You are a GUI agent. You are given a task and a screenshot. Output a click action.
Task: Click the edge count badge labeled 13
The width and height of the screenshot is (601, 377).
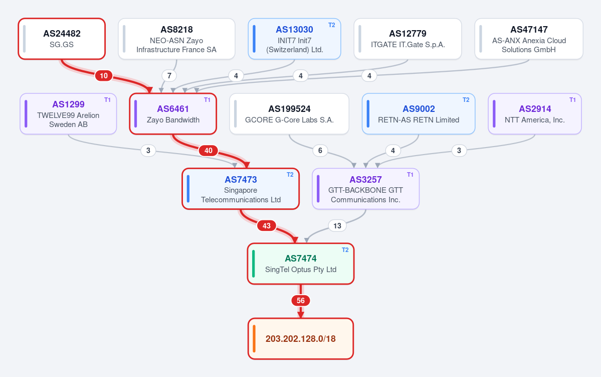click(x=337, y=226)
